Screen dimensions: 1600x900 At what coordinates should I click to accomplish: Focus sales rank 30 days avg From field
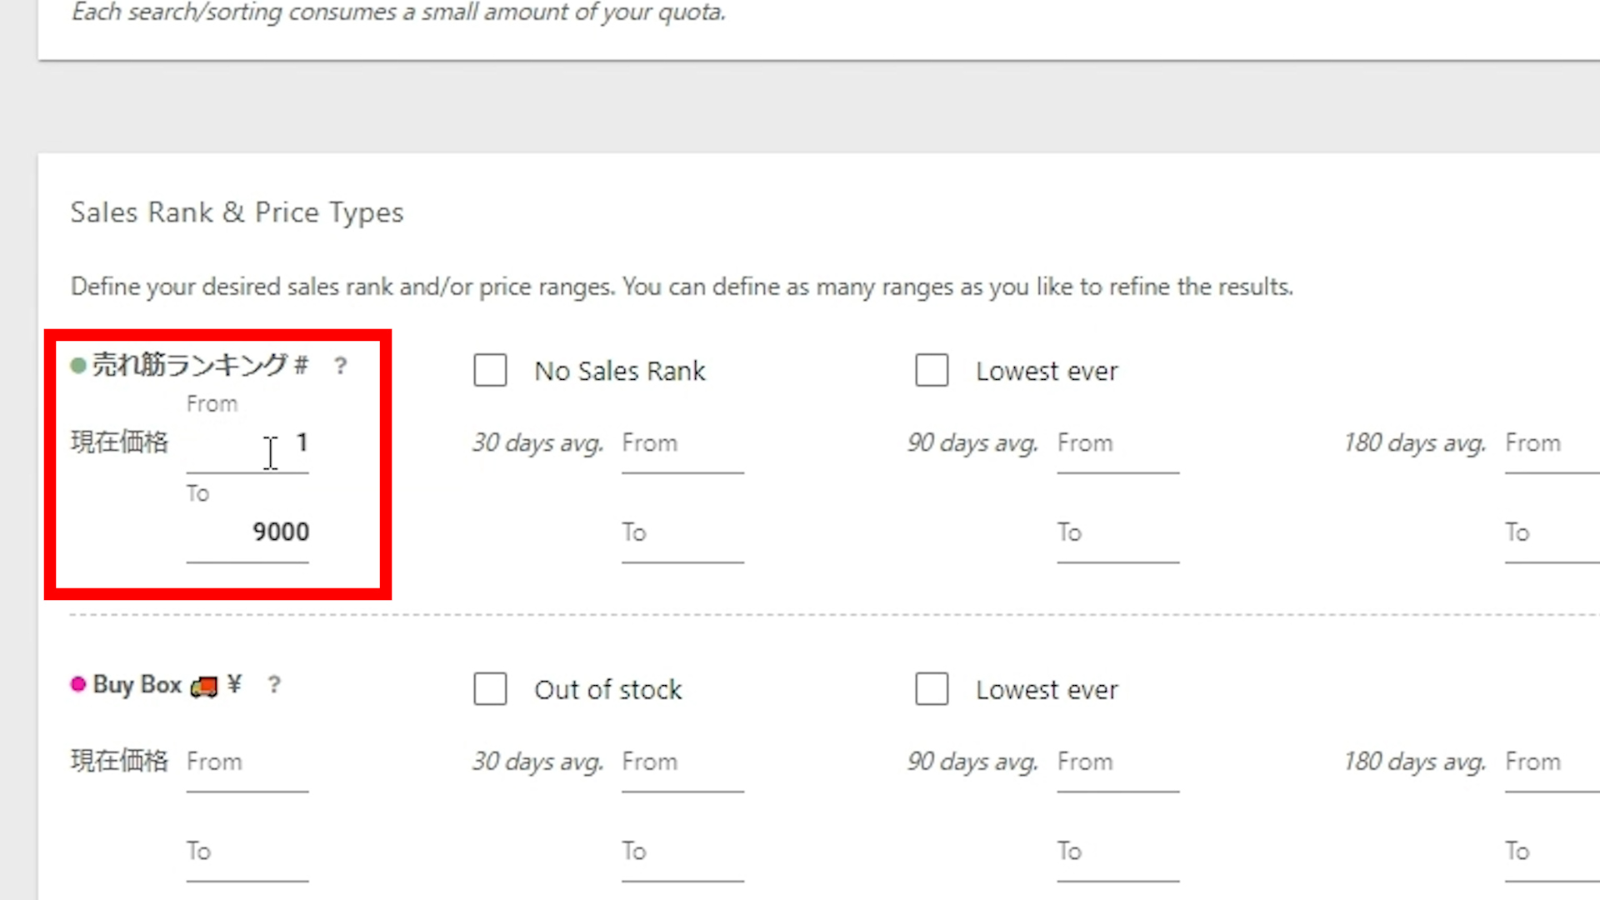[682, 444]
